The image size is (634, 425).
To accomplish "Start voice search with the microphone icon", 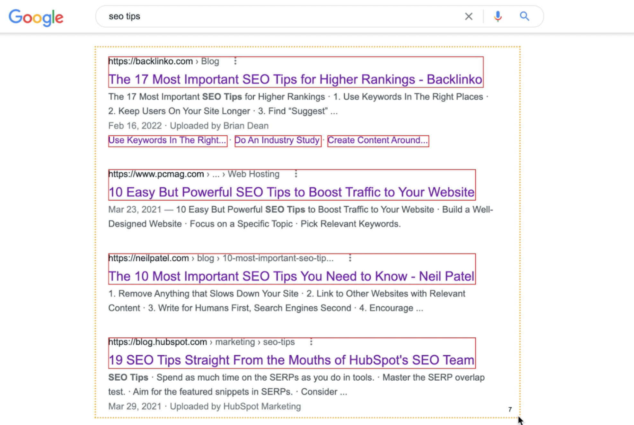I will point(498,16).
